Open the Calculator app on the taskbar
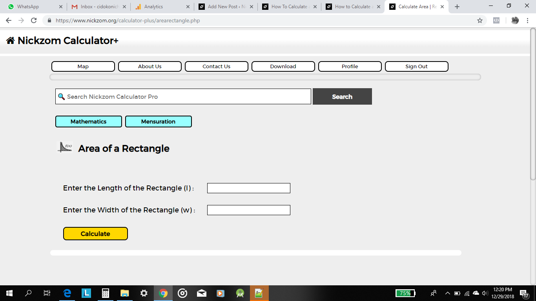Viewport: 536px width, 301px height. [x=105, y=293]
